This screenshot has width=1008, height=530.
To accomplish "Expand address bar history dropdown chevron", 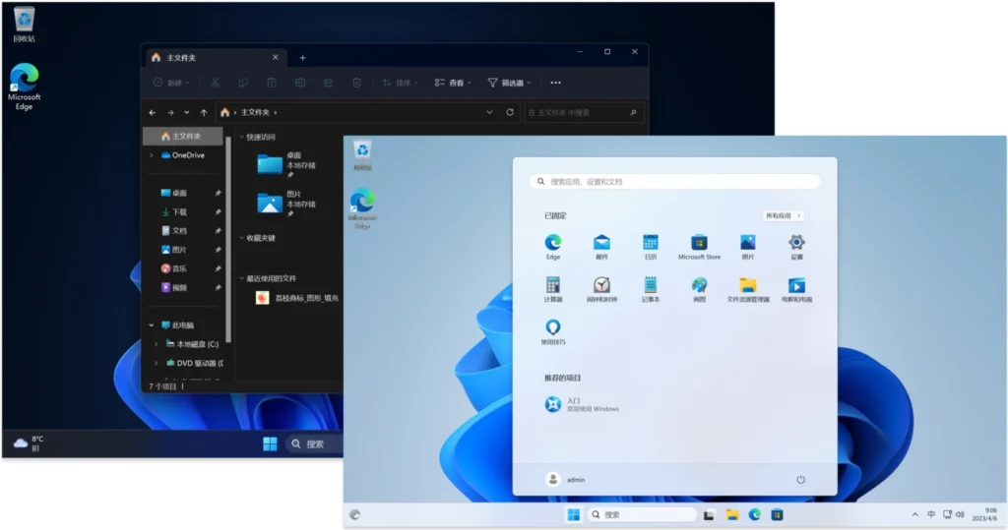I will point(489,112).
